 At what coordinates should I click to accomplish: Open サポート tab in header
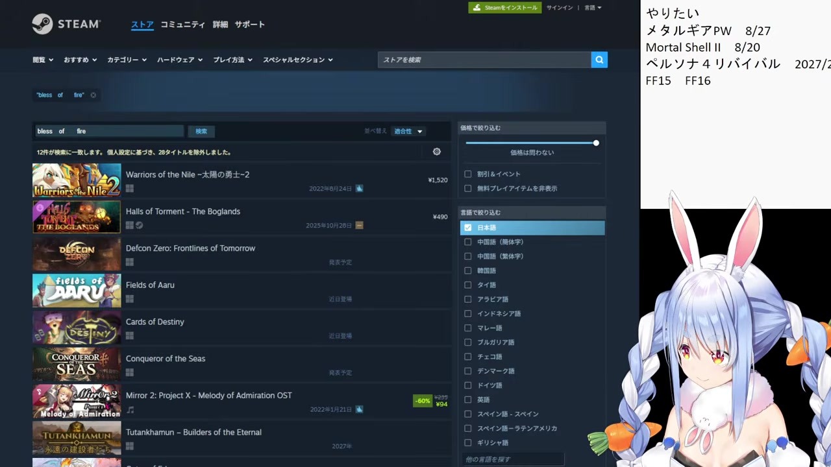(x=250, y=25)
